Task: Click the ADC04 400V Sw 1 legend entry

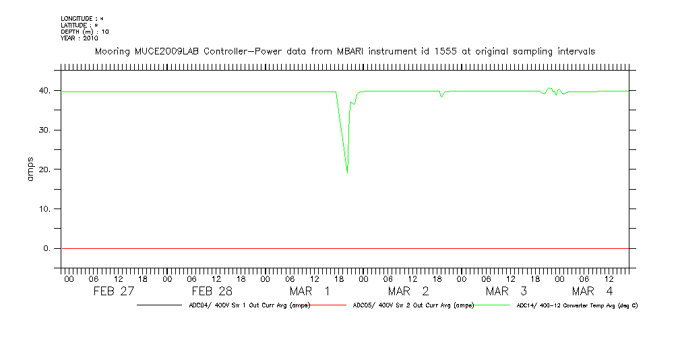Action: [249, 305]
